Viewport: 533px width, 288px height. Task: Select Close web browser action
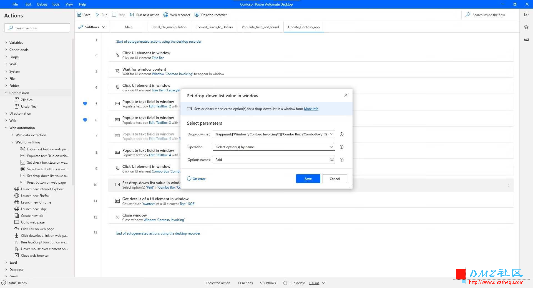pyautogui.click(x=35, y=255)
